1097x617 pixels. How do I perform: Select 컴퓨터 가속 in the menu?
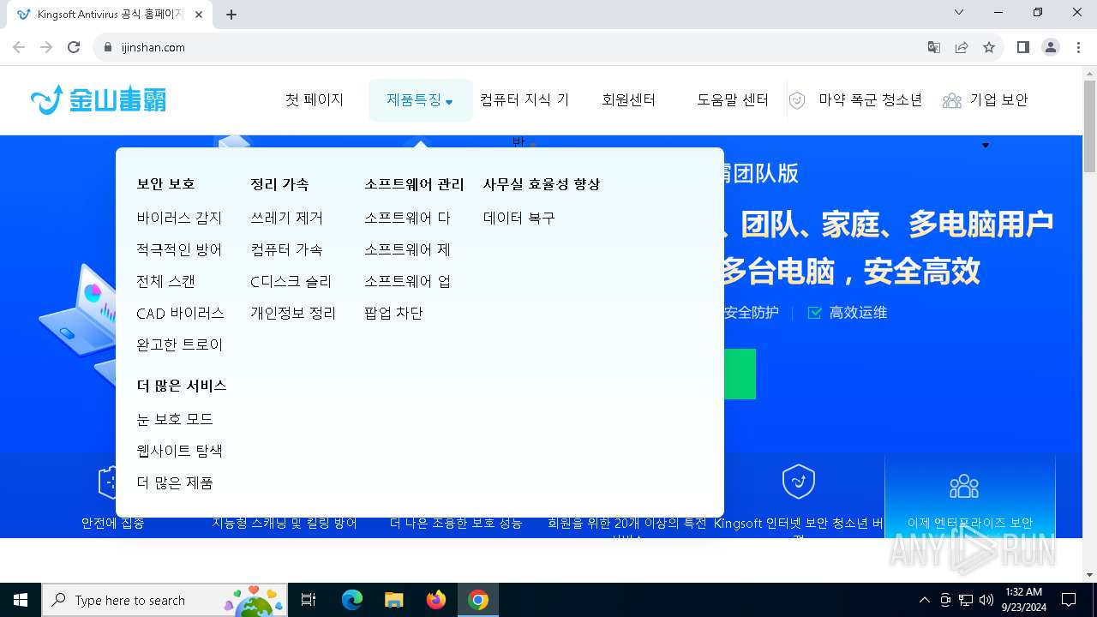coord(286,250)
